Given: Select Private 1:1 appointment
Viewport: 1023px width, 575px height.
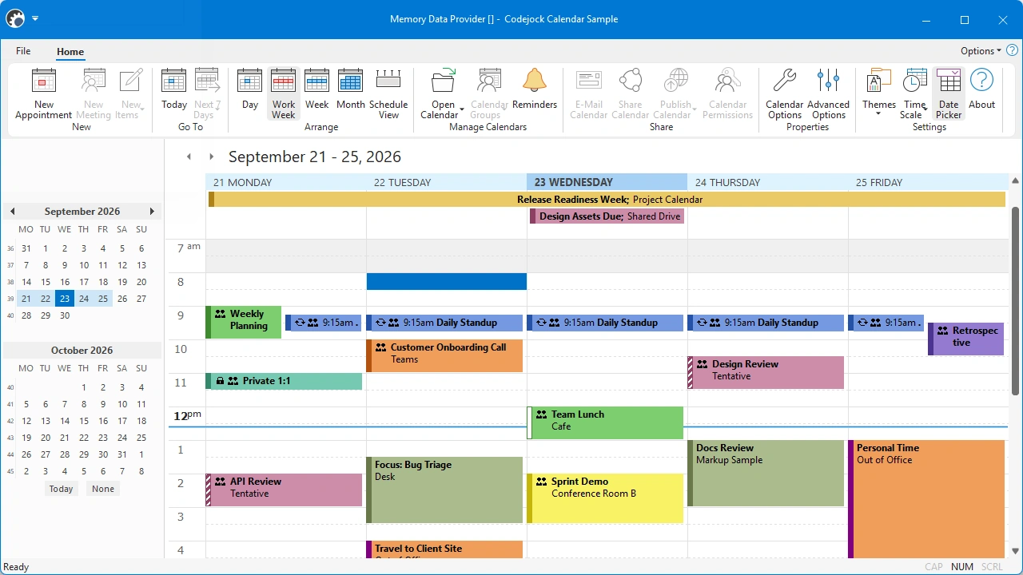Looking at the screenshot, I should (284, 381).
